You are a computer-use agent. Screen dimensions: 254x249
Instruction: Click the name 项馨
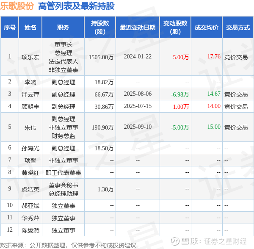(30, 160)
